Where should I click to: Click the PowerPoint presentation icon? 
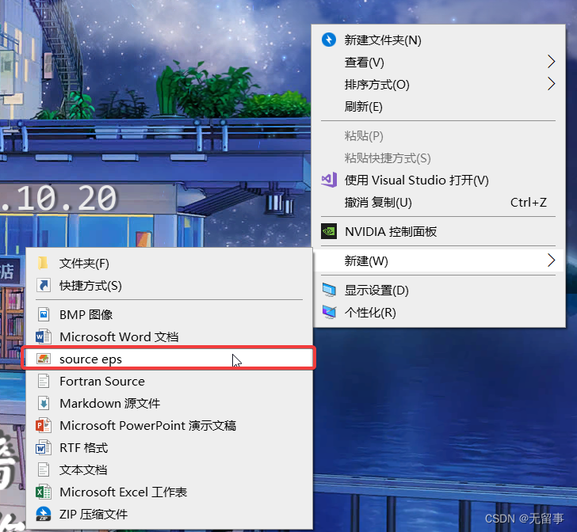click(x=43, y=425)
